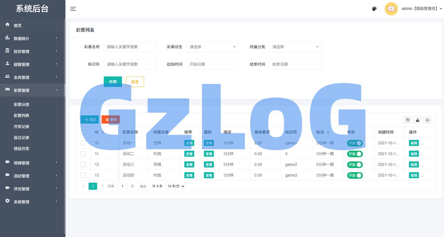This screenshot has width=444, height=237.
Task: Sort by the ID column arrows
Action: click(x=103, y=132)
